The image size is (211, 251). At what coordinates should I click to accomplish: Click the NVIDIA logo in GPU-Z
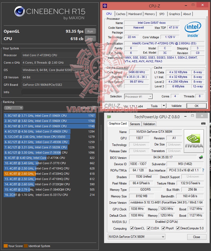tap(194, 141)
